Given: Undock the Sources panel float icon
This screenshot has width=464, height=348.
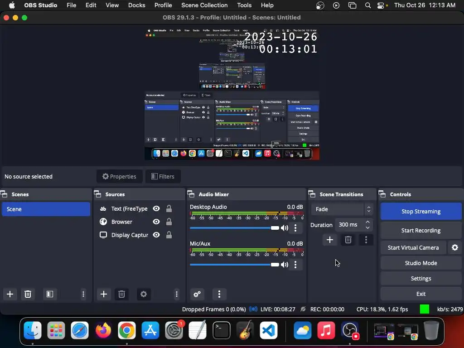Looking at the screenshot, I should pyautogui.click(x=98, y=194).
